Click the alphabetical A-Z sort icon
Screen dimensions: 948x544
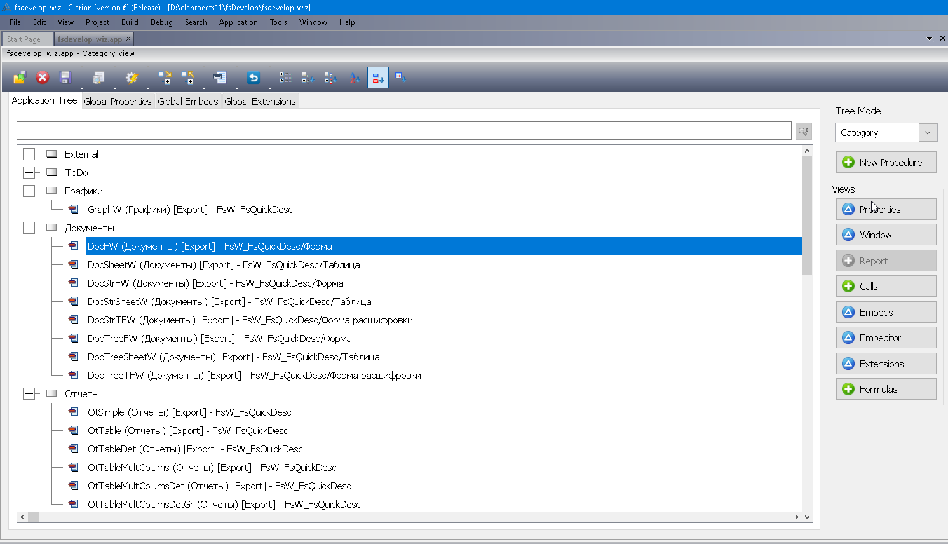pyautogui.click(x=355, y=78)
